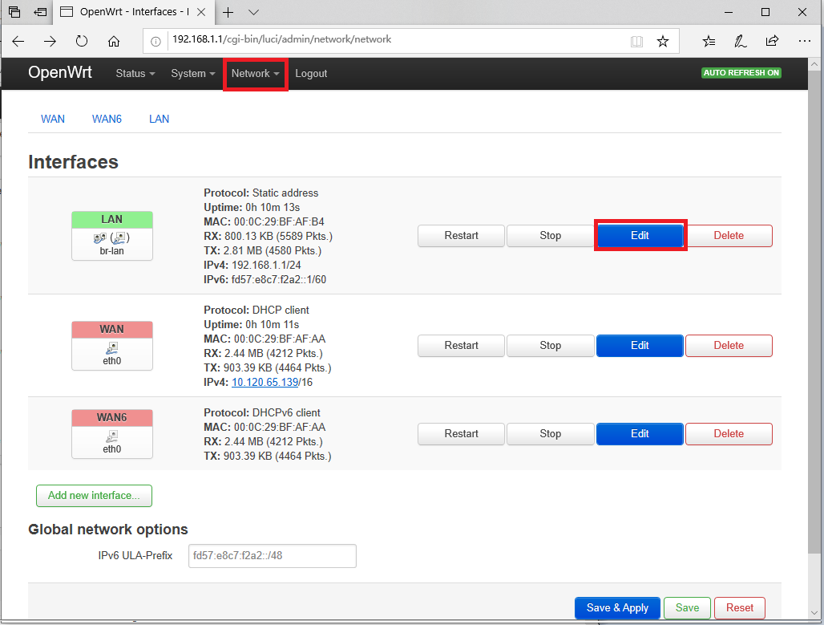The width and height of the screenshot is (824, 625).
Task: Open the System dropdown menu
Action: click(x=193, y=74)
